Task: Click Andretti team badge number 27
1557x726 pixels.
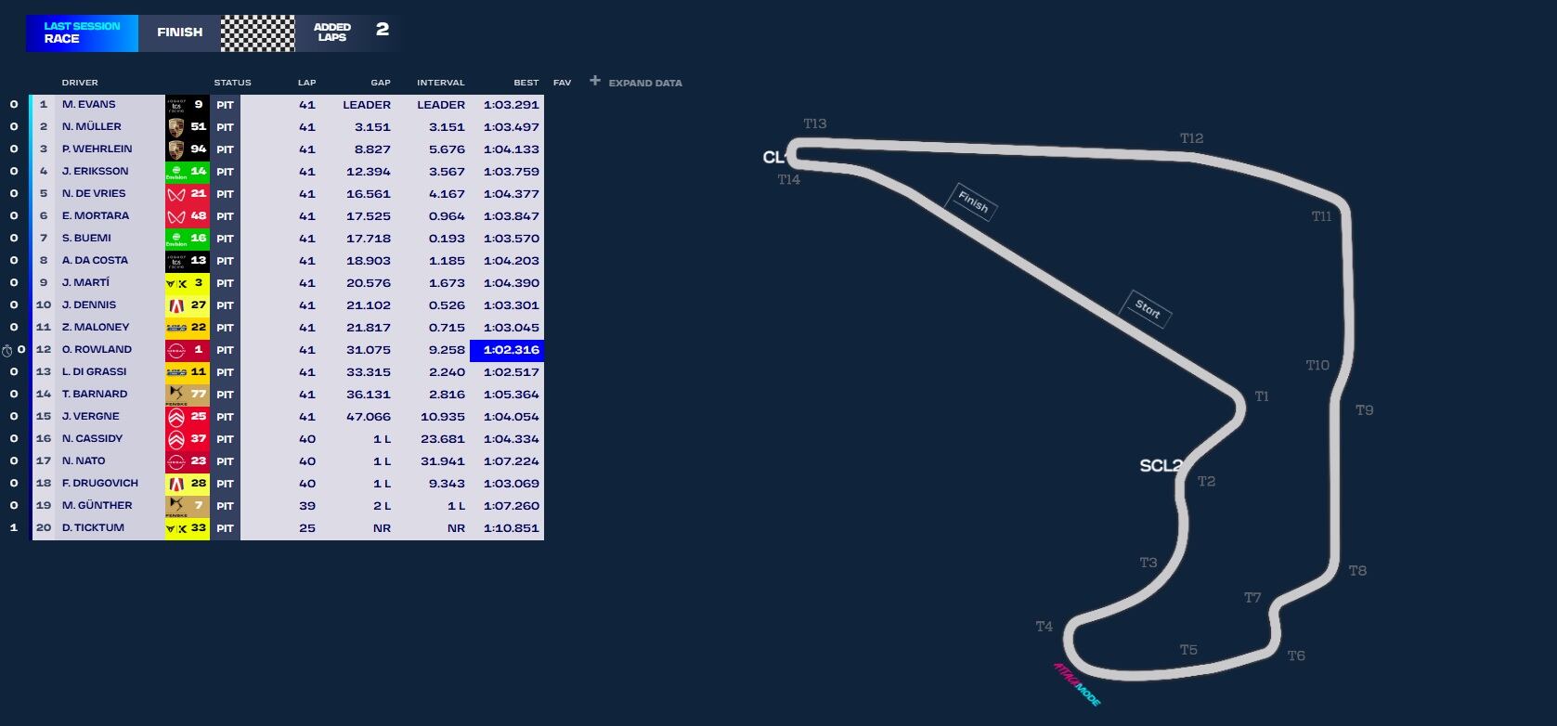Action: [x=187, y=305]
